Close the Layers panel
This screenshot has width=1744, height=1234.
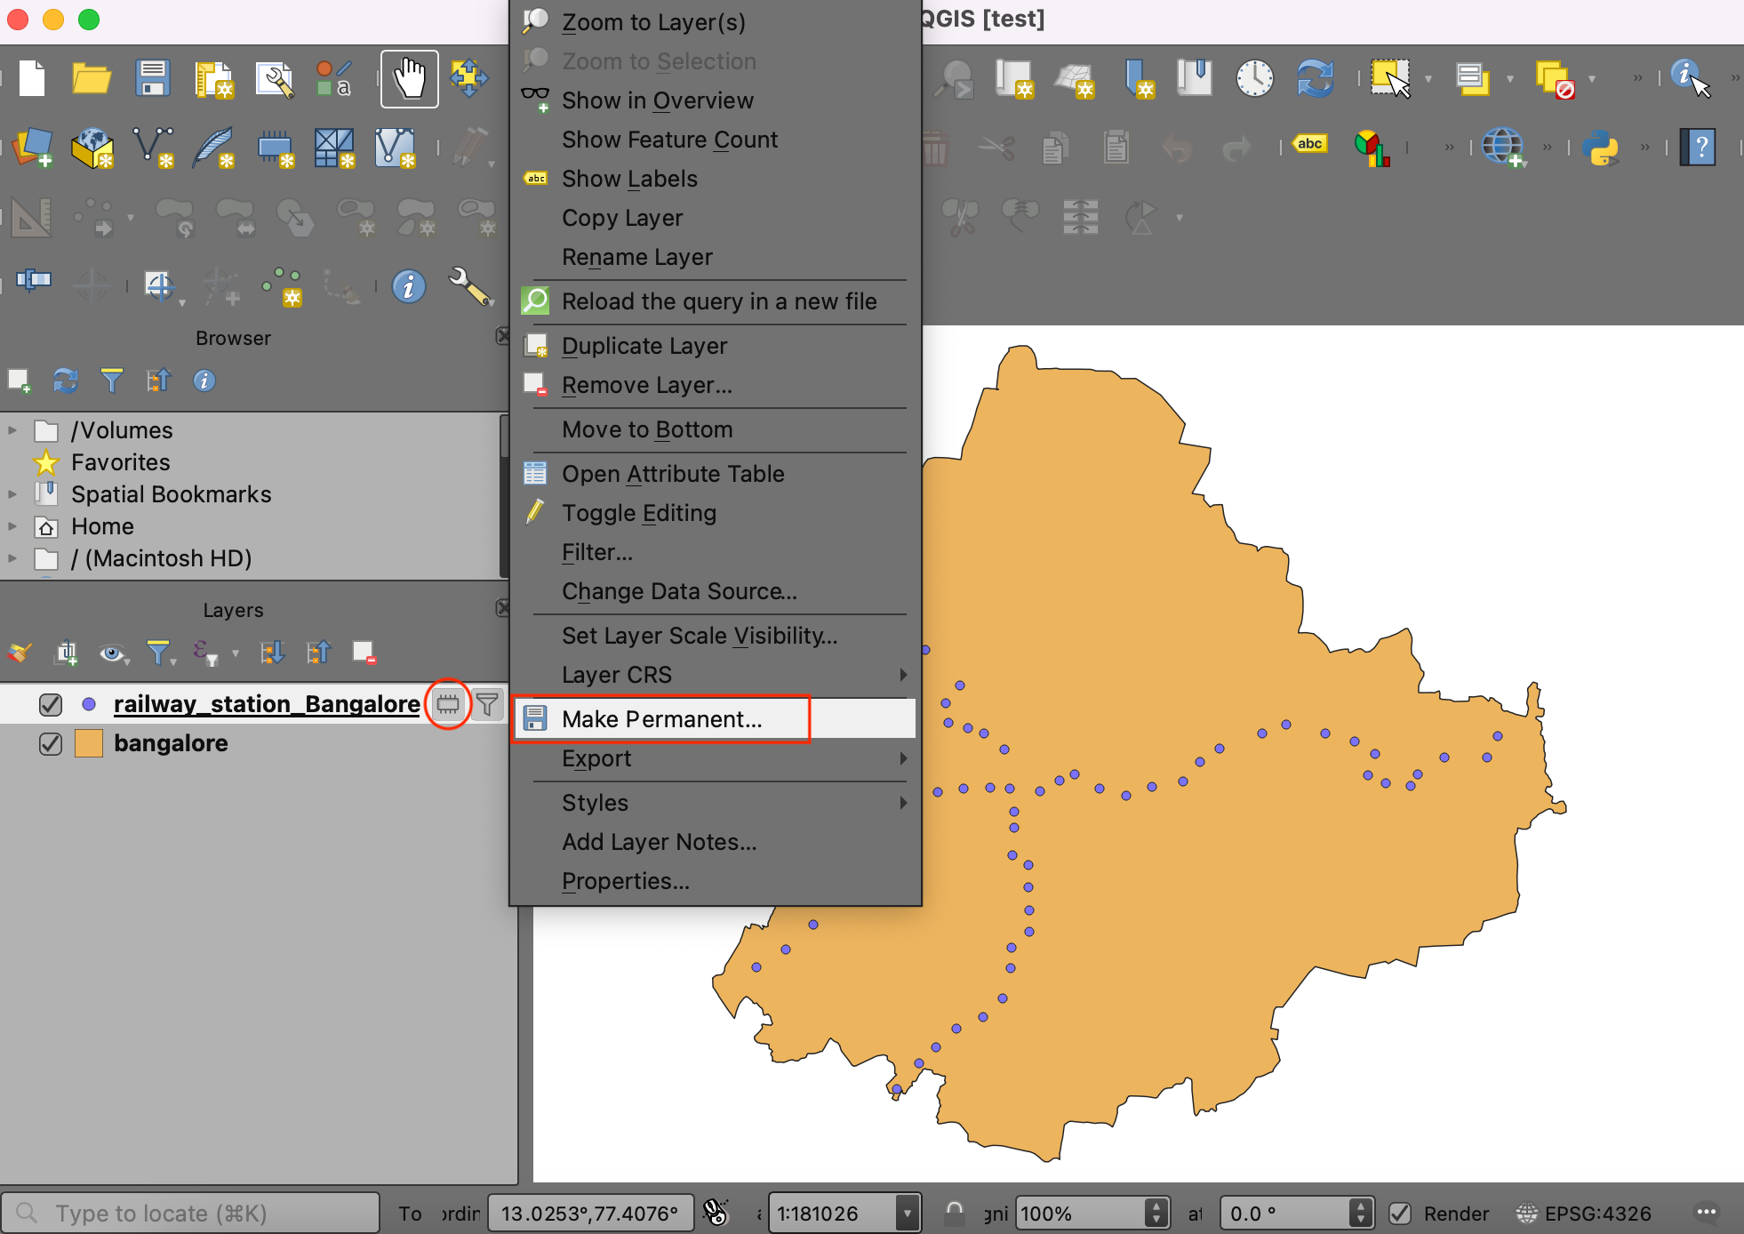[502, 608]
